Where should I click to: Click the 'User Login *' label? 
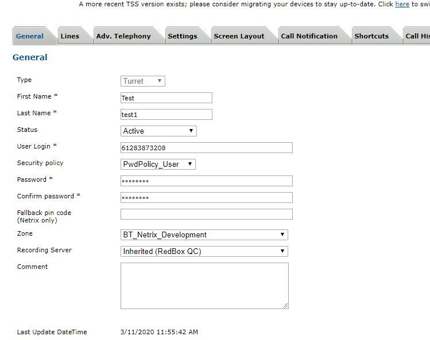coord(37,146)
